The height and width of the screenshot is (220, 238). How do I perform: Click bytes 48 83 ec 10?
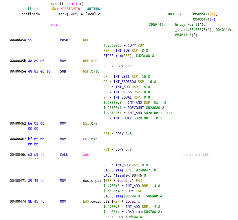click(x=39, y=71)
